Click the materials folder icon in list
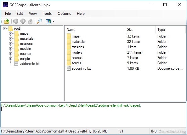The width and height of the screenshot is (187, 135). (69, 41)
